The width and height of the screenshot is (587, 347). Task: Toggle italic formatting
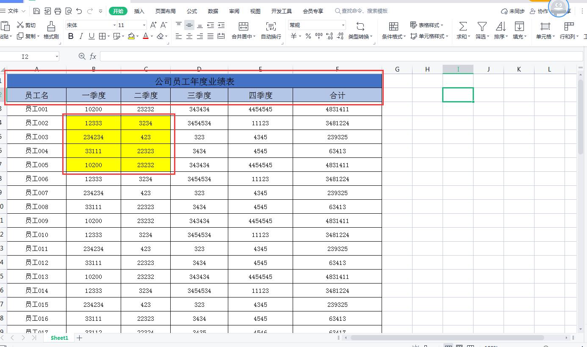pos(81,36)
